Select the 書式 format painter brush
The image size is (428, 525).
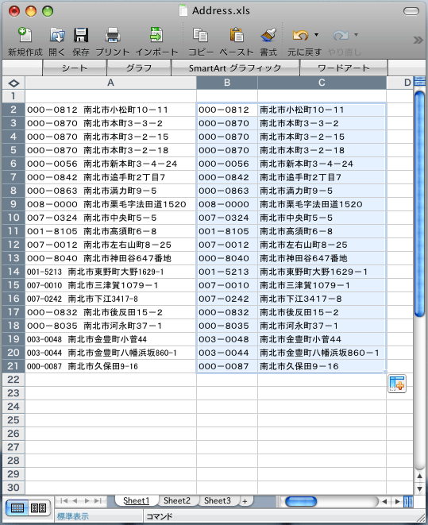(x=268, y=35)
